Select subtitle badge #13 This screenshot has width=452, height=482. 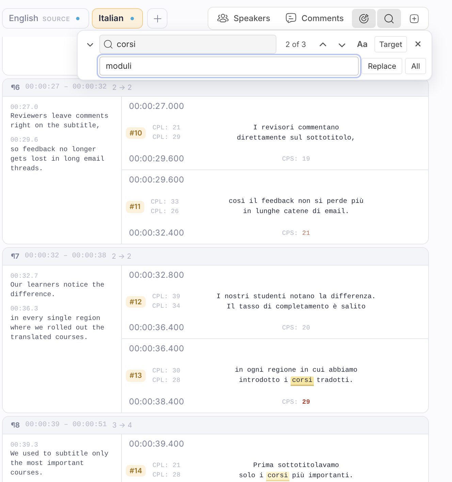click(136, 375)
